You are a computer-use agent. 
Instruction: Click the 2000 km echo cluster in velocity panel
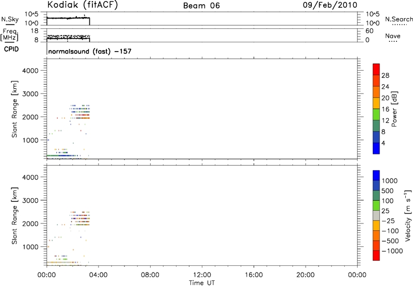(80, 218)
